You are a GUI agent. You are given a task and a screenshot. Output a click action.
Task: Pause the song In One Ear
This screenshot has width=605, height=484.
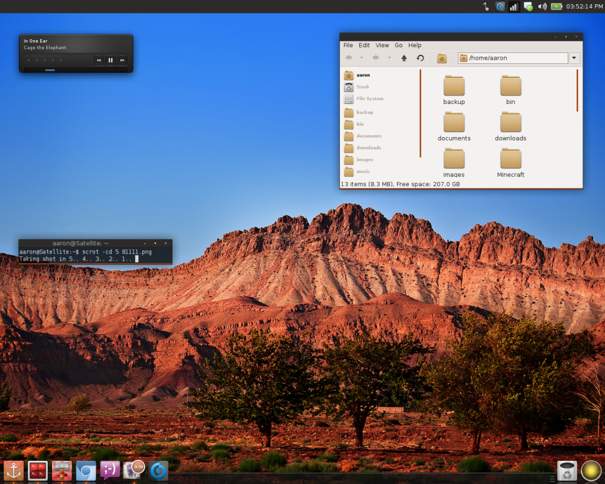coord(110,60)
